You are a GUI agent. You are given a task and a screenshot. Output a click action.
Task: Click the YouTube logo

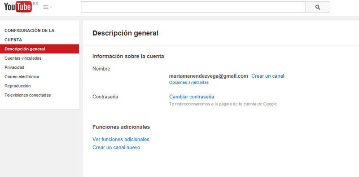click(x=18, y=7)
